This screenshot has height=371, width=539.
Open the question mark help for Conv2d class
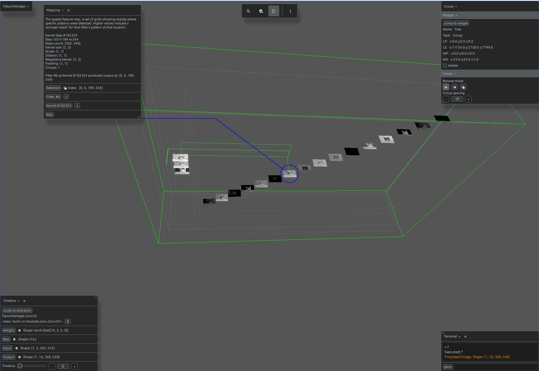[68, 322]
